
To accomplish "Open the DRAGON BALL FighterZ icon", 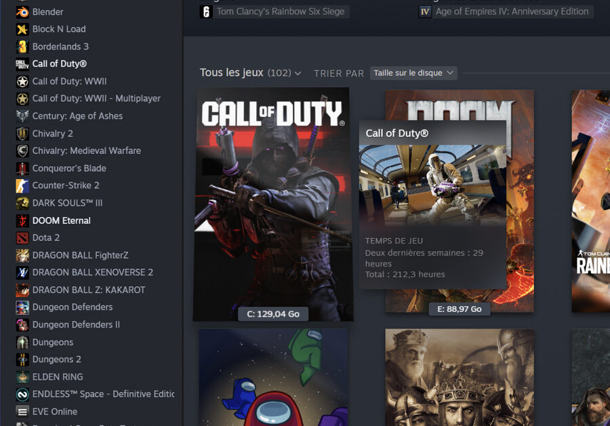I will click(x=22, y=255).
